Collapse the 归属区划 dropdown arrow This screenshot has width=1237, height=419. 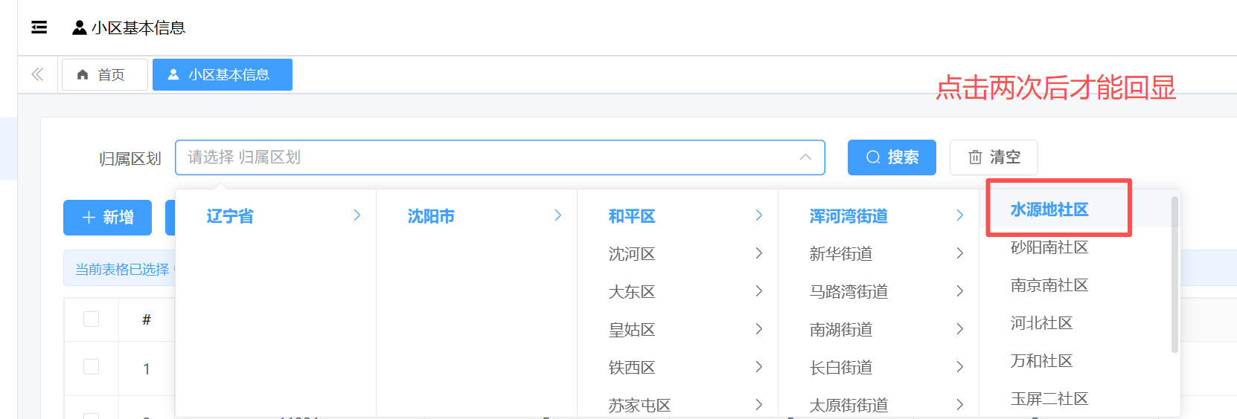[x=805, y=157]
